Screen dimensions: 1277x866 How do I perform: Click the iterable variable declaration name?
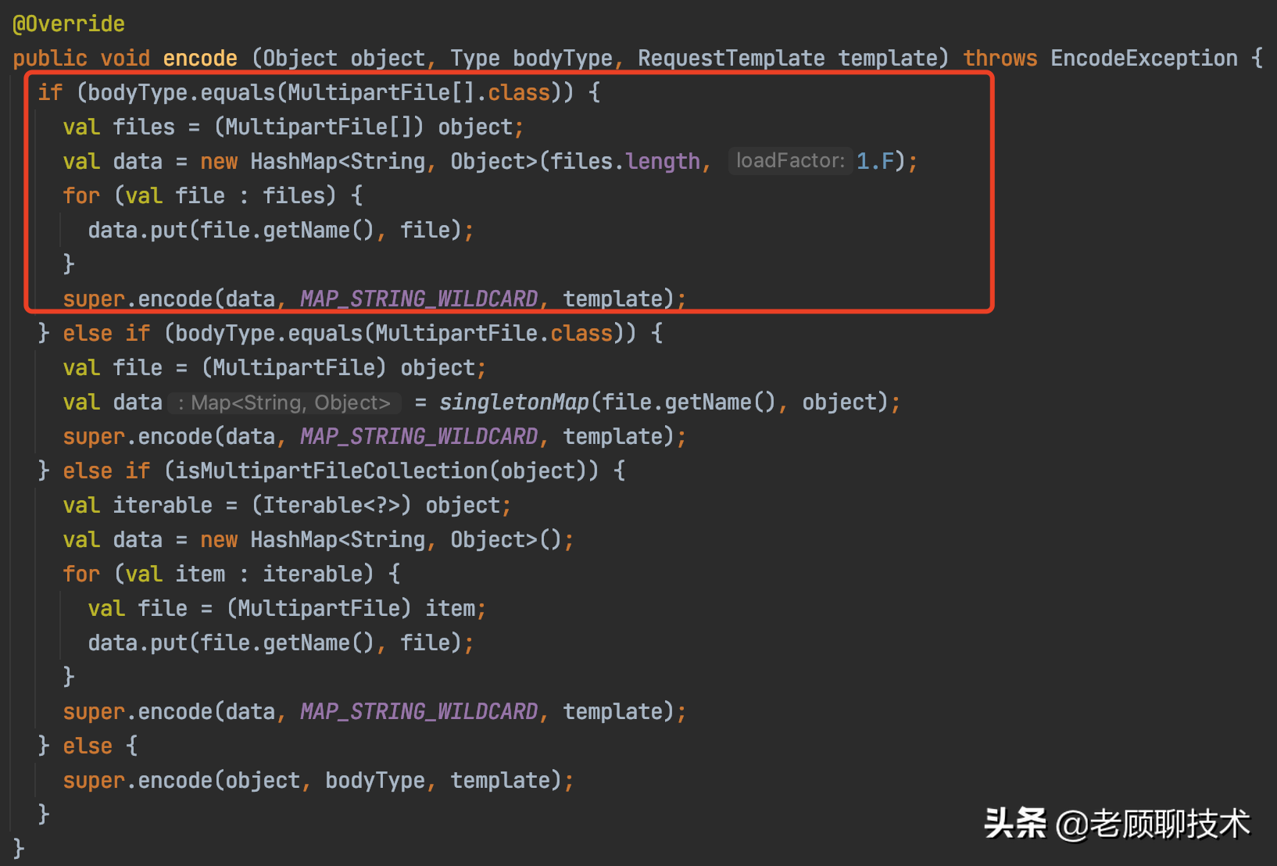(163, 506)
